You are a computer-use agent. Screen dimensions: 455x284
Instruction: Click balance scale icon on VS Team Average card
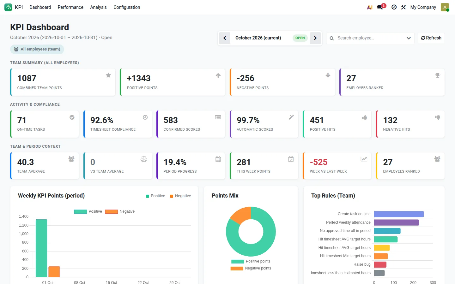pos(144,159)
